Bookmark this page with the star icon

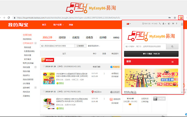click(175, 18)
